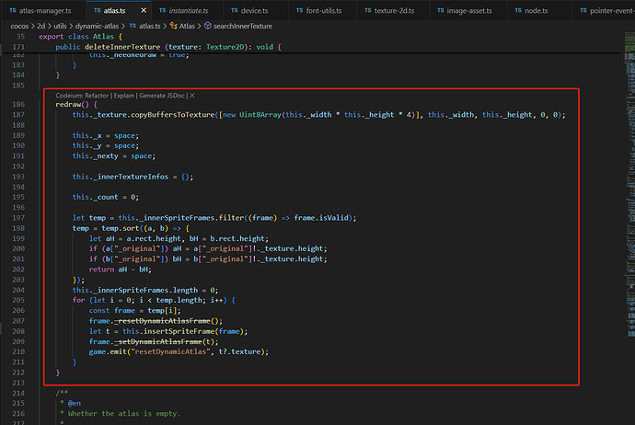Click the TS icon on device.ts tab

pos(234,10)
